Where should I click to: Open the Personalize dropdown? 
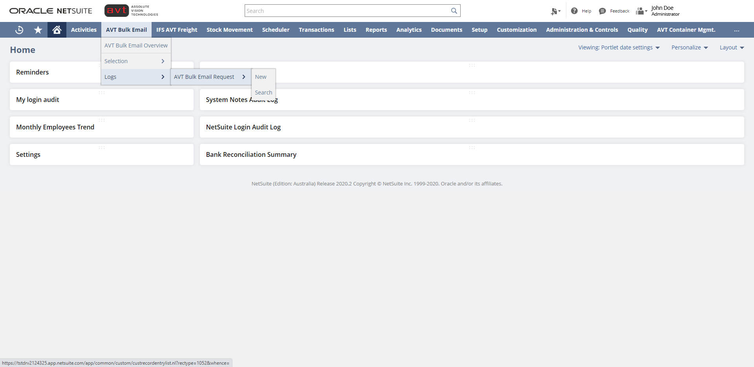pyautogui.click(x=690, y=47)
